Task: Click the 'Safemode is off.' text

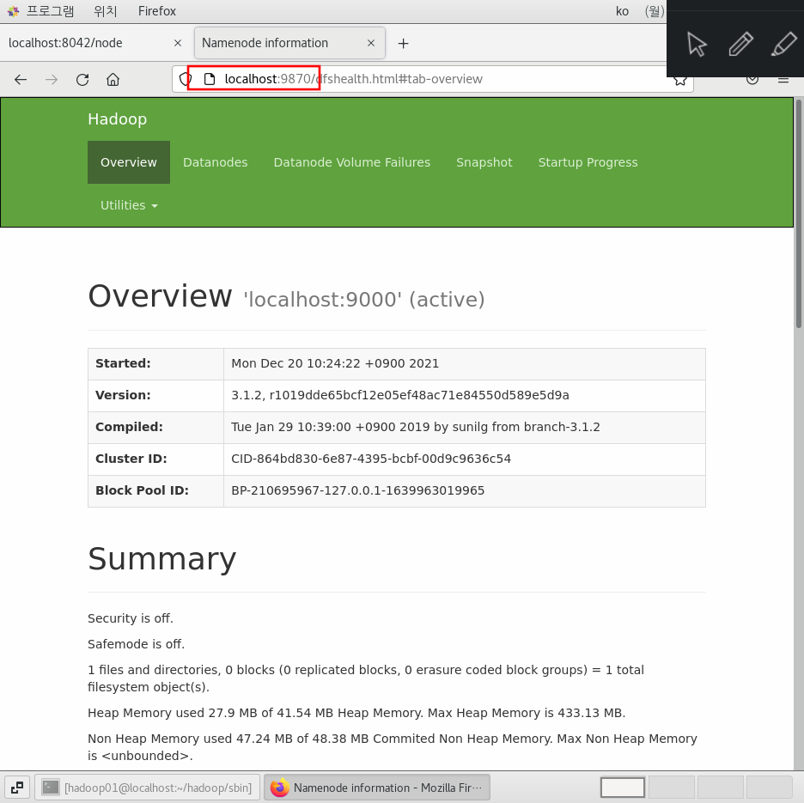Action: [136, 644]
